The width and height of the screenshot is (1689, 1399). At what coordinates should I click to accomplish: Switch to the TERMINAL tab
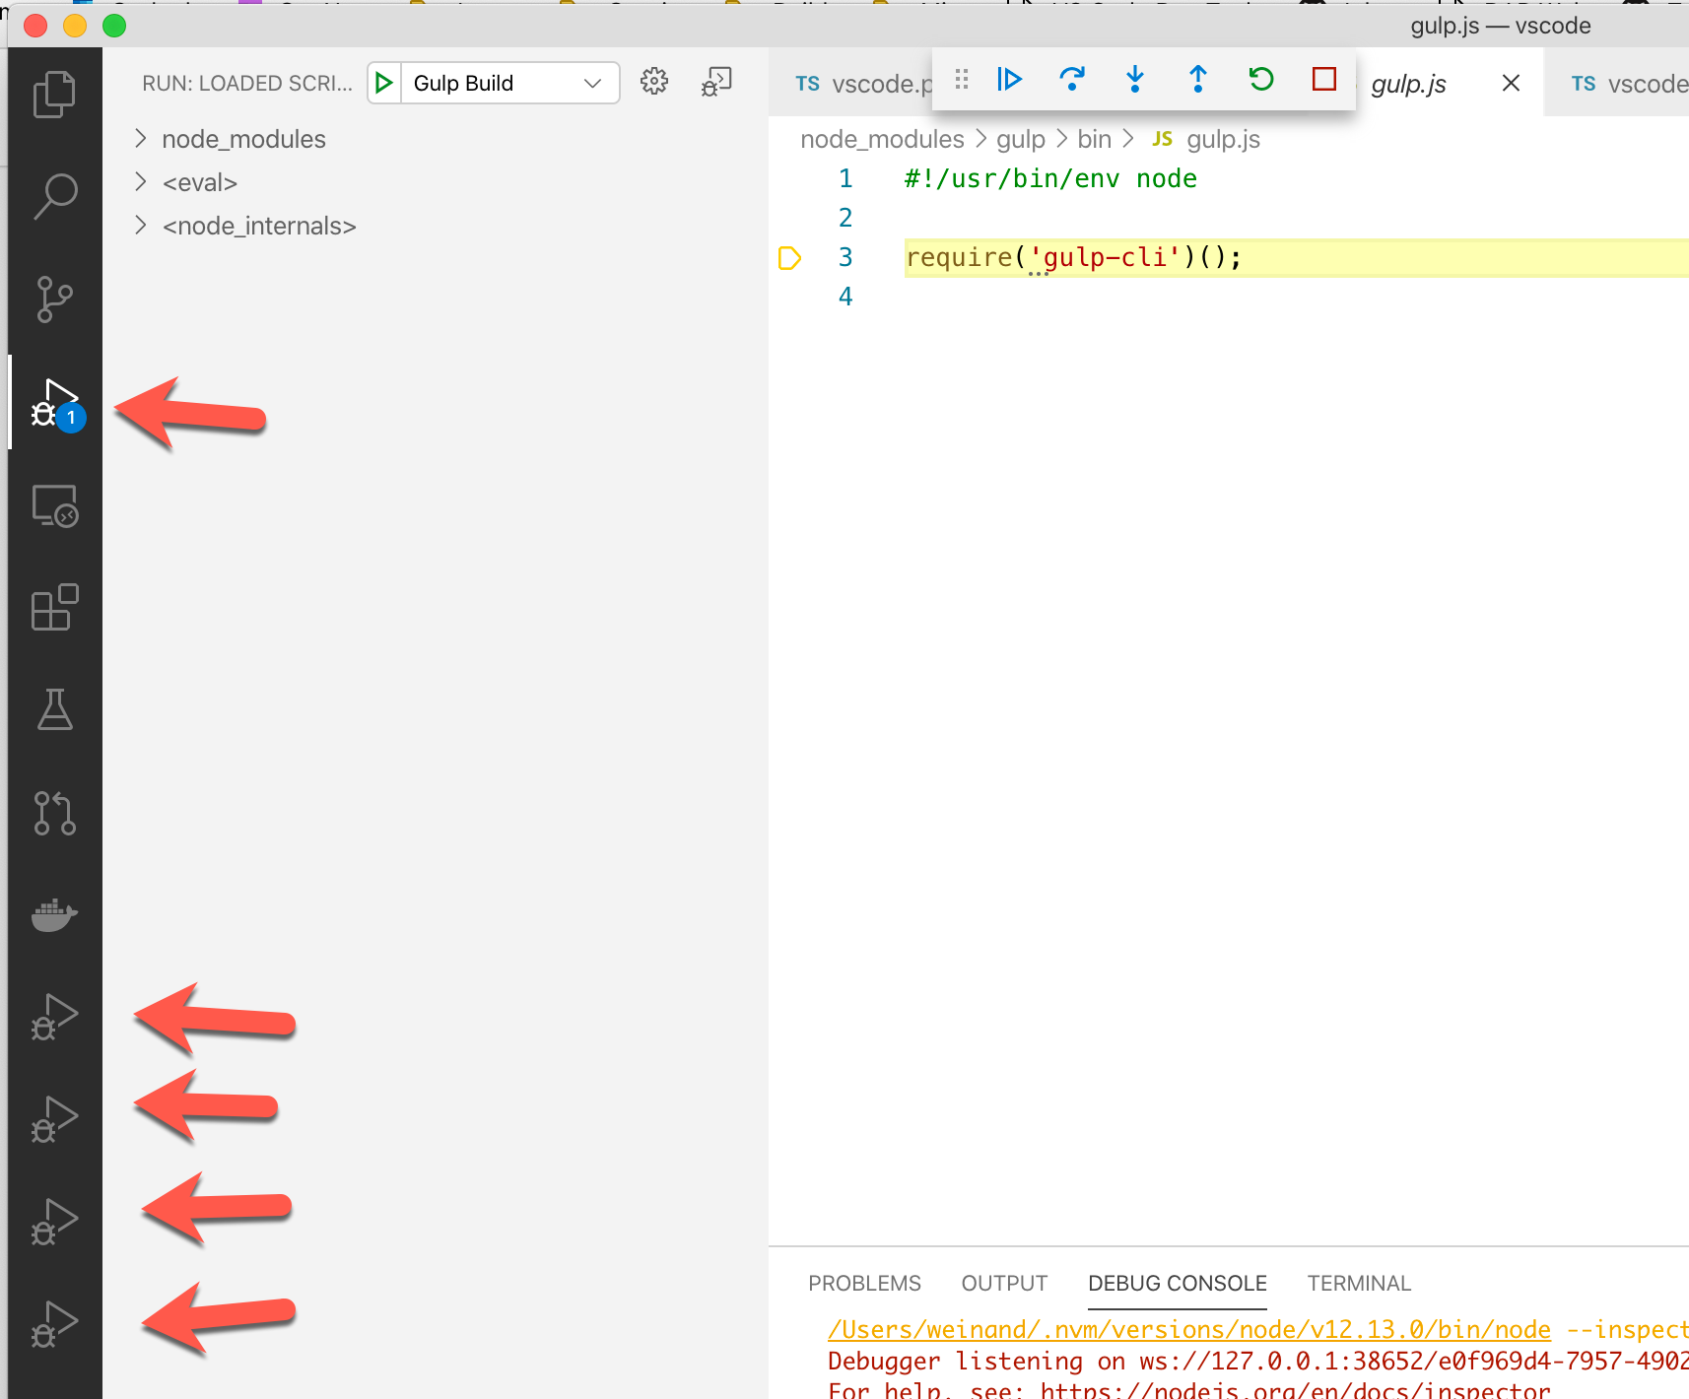click(x=1359, y=1283)
